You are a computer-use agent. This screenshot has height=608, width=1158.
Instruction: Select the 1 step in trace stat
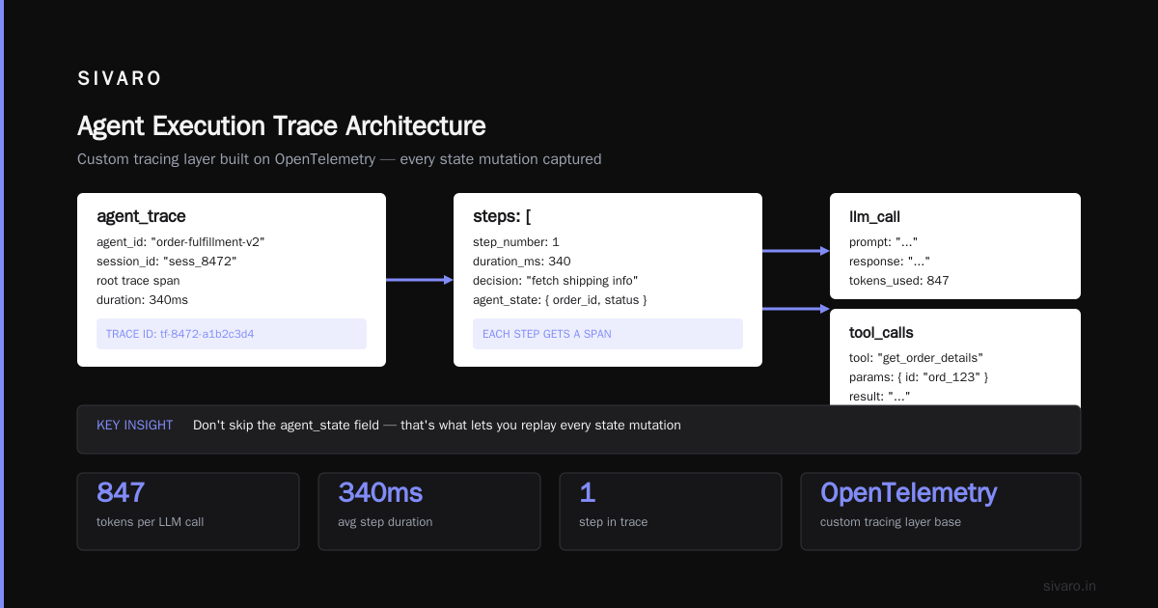pyautogui.click(x=671, y=511)
